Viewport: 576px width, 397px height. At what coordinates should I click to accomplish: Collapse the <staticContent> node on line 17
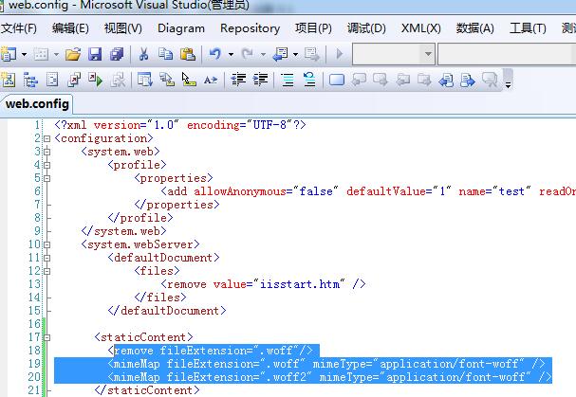[x=47, y=337]
